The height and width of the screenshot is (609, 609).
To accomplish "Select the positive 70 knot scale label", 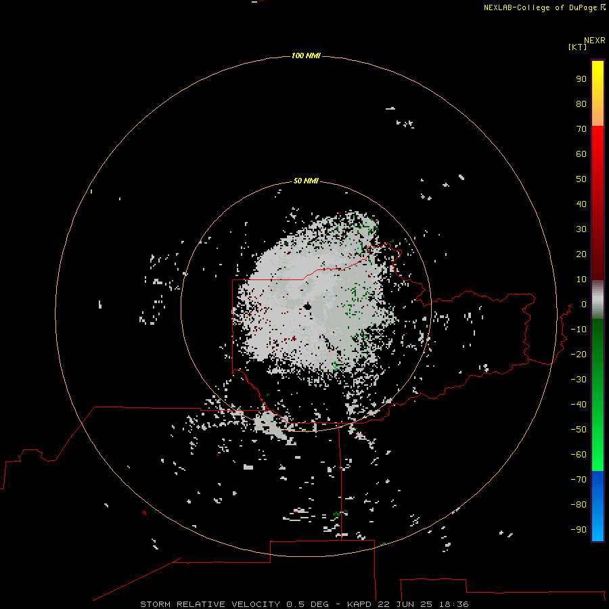I will pos(581,129).
